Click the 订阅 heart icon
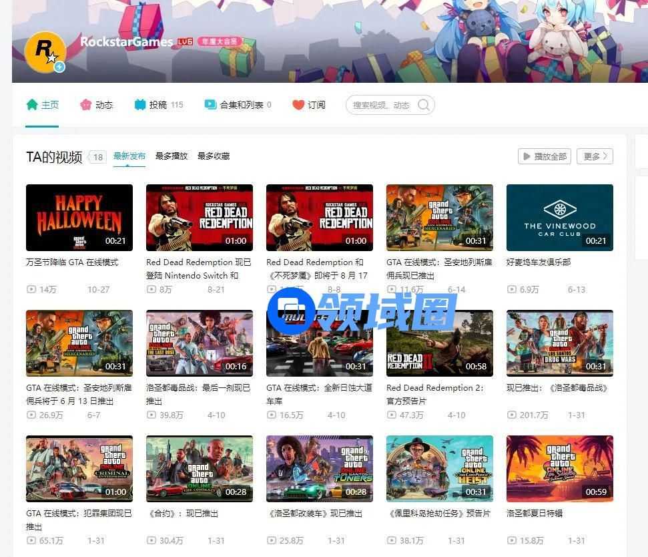This screenshot has height=557, width=648. [x=298, y=105]
